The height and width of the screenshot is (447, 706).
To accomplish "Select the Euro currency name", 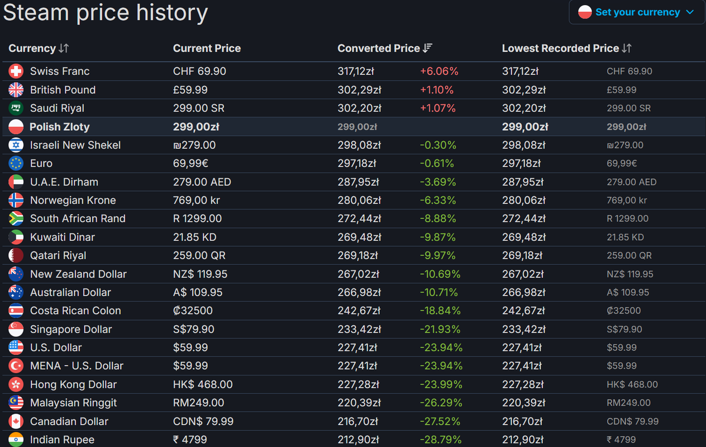I will coord(41,163).
